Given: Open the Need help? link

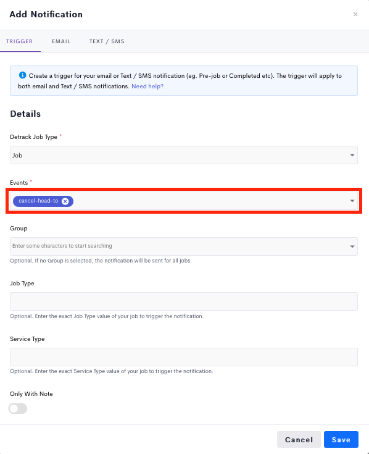Looking at the screenshot, I should point(147,86).
